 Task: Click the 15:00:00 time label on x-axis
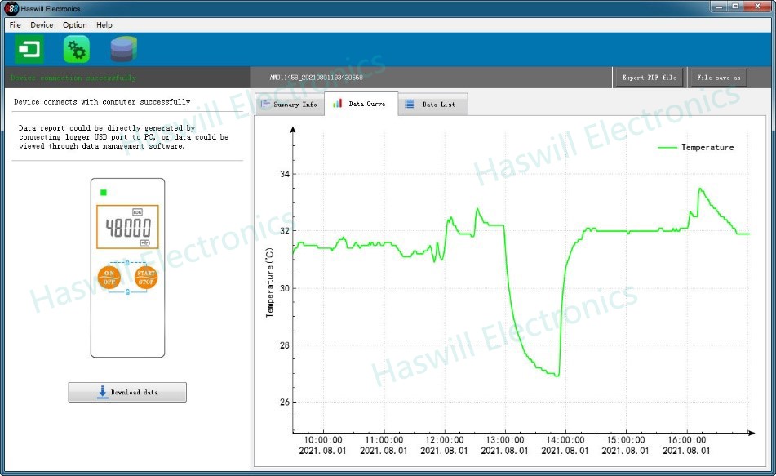point(626,440)
